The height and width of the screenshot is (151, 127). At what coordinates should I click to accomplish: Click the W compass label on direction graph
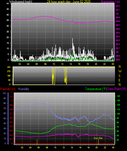click(120, 71)
